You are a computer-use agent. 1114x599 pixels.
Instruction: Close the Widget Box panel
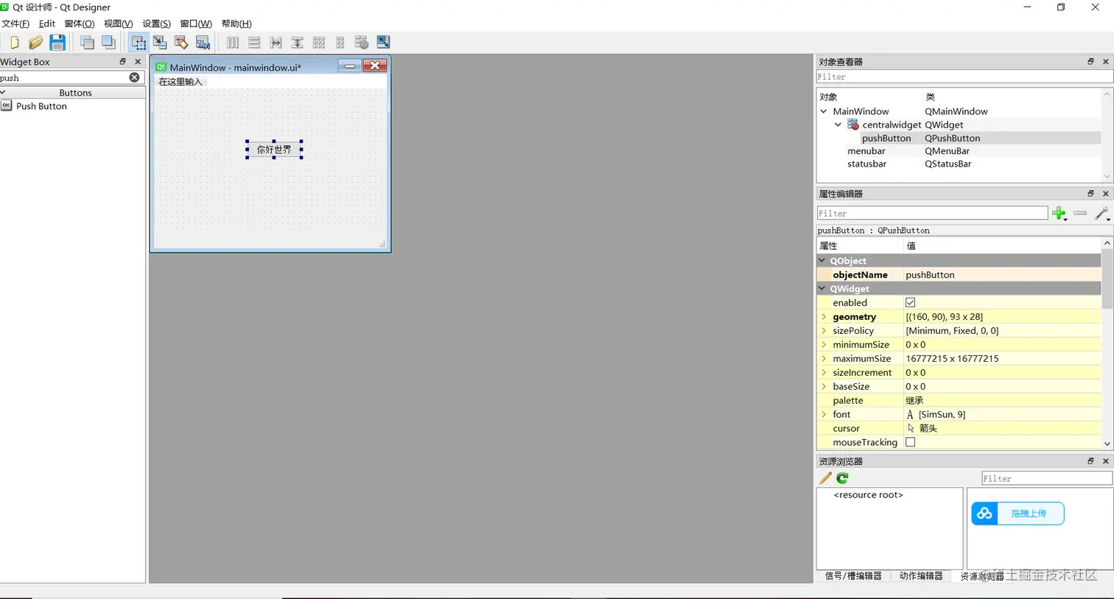pos(138,62)
